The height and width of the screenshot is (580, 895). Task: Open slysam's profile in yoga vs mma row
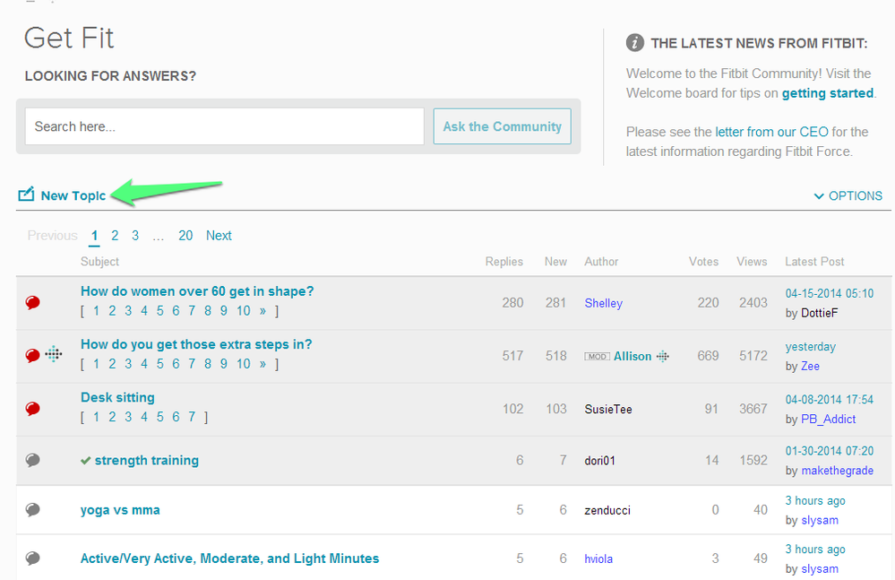[821, 520]
